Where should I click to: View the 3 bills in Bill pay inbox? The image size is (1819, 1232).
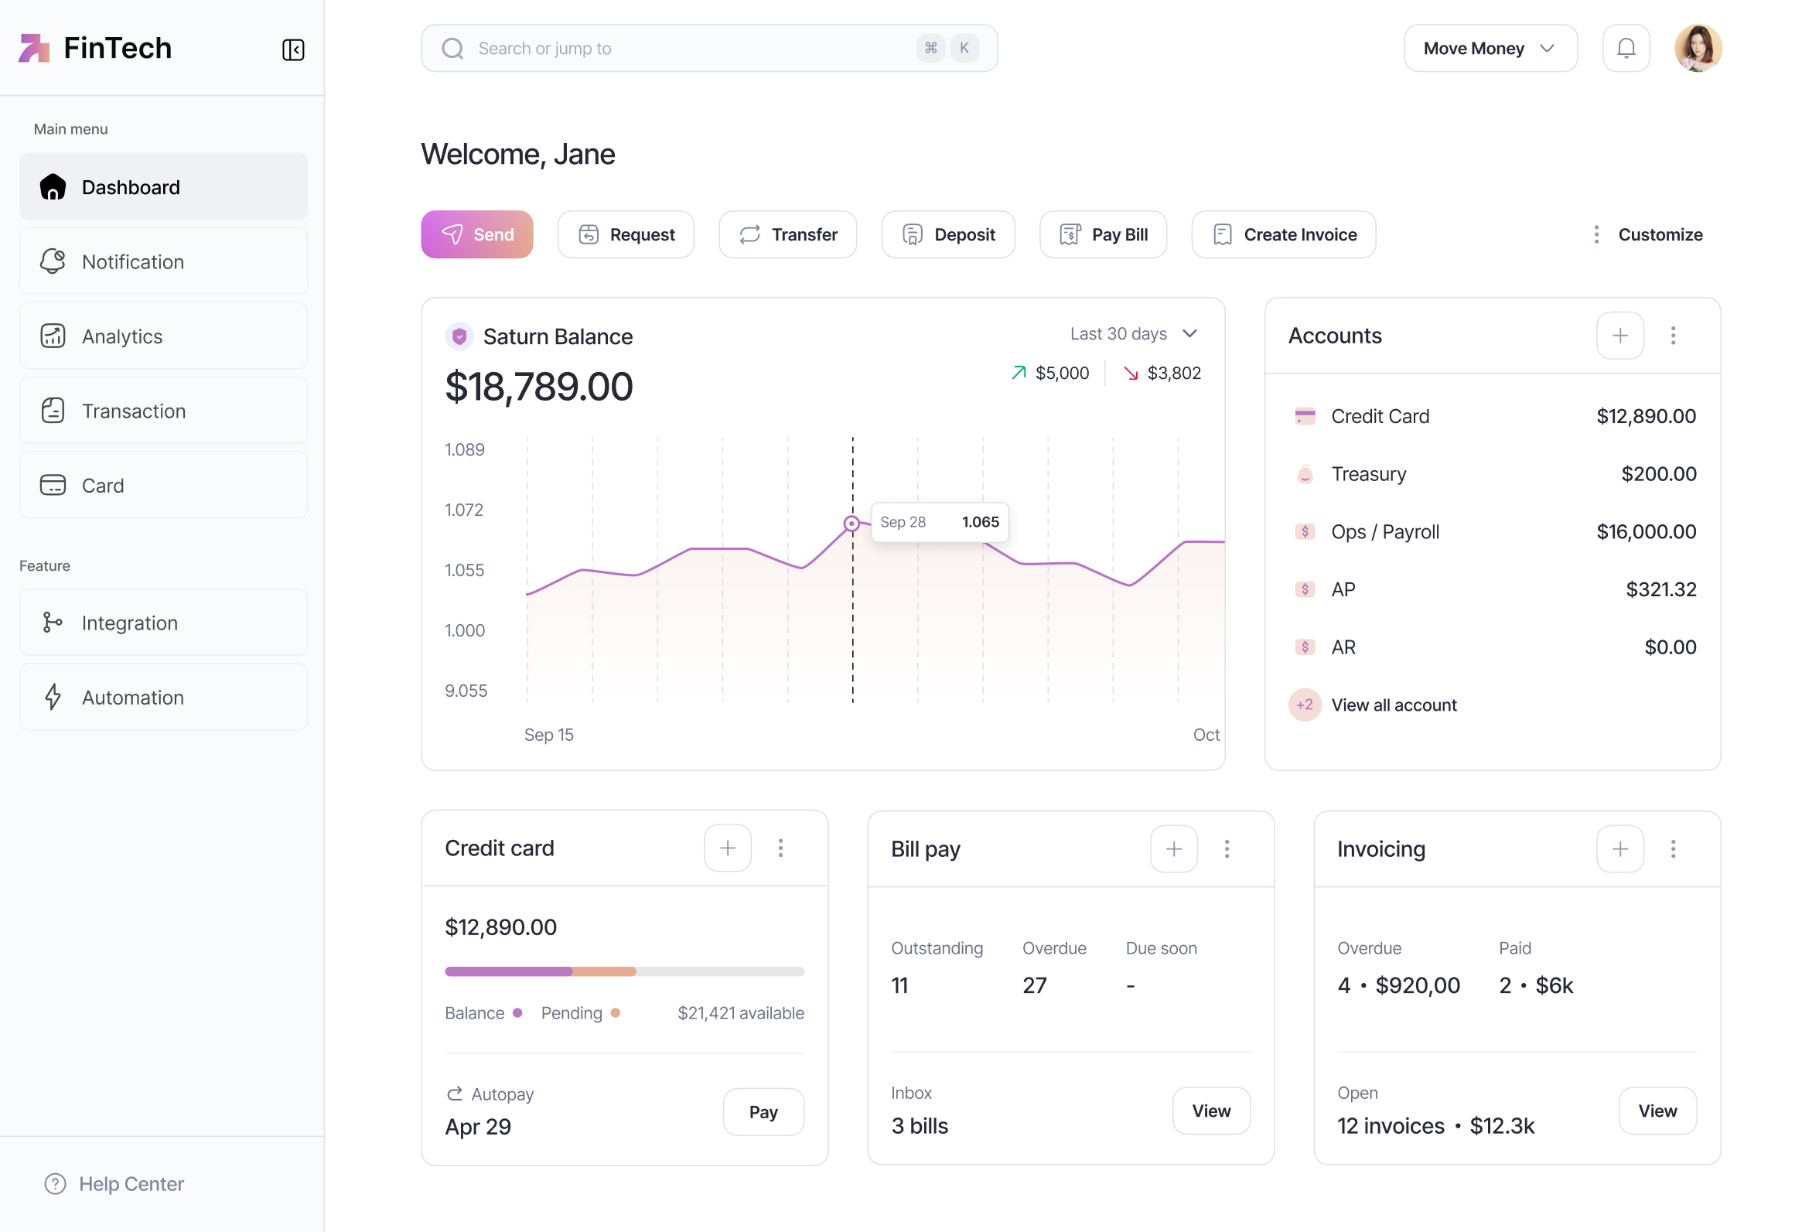1210,1111
